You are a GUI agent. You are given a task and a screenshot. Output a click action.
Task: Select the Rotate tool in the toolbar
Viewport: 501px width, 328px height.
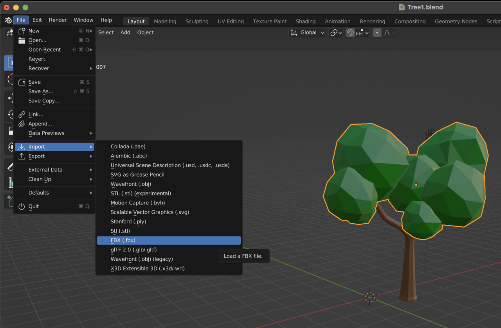pos(9,114)
